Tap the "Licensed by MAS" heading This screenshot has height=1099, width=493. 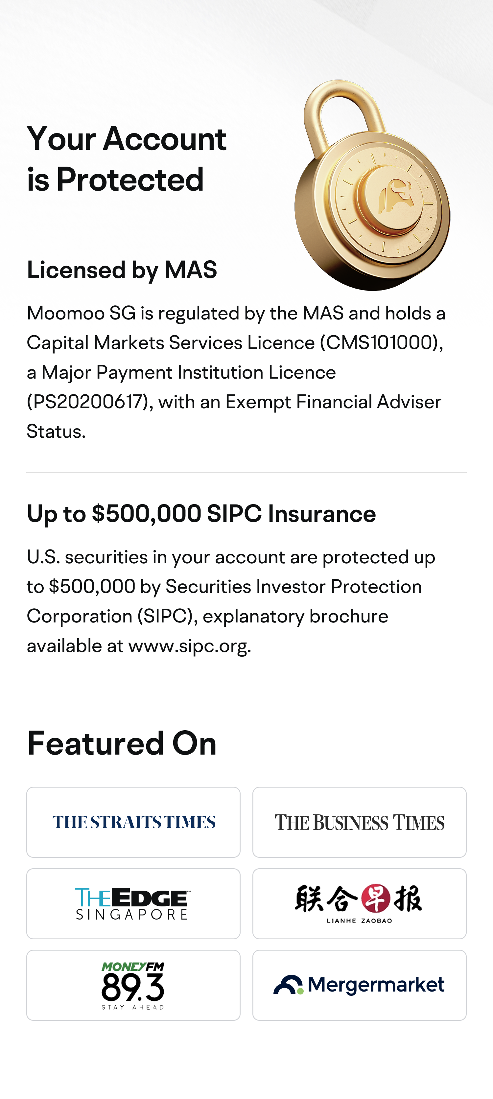[x=122, y=270]
